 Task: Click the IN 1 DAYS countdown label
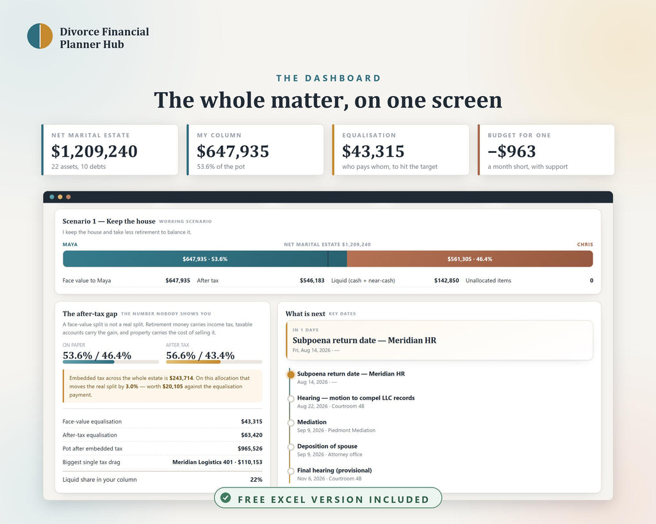coord(306,330)
